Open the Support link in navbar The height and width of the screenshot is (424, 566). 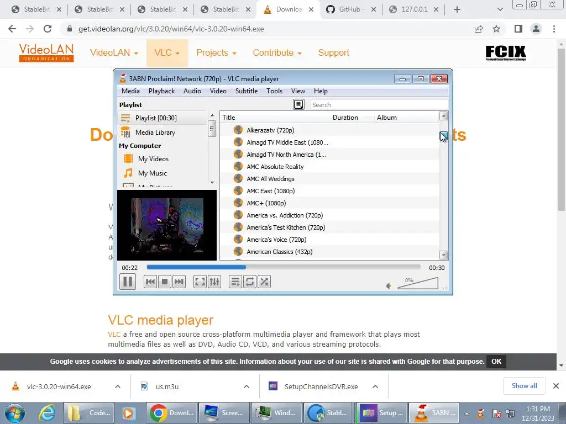[x=333, y=52]
